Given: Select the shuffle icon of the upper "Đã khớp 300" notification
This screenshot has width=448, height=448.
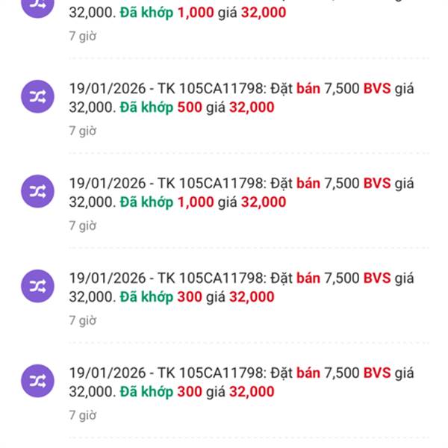Looking at the screenshot, I should click(37, 287).
